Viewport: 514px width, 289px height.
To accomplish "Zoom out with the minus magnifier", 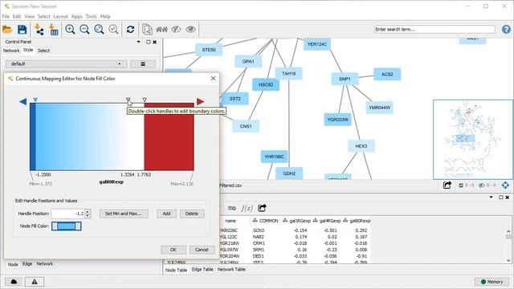I will tap(84, 30).
